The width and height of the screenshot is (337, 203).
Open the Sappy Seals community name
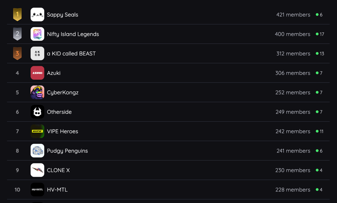63,15
